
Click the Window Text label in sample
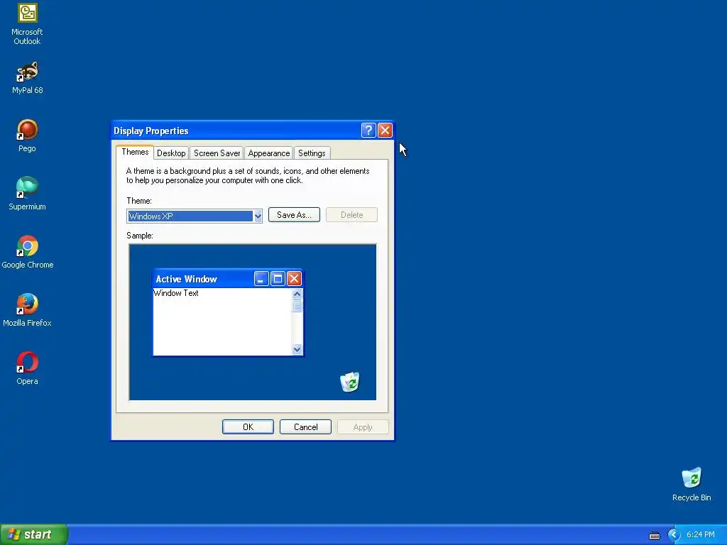tap(176, 293)
